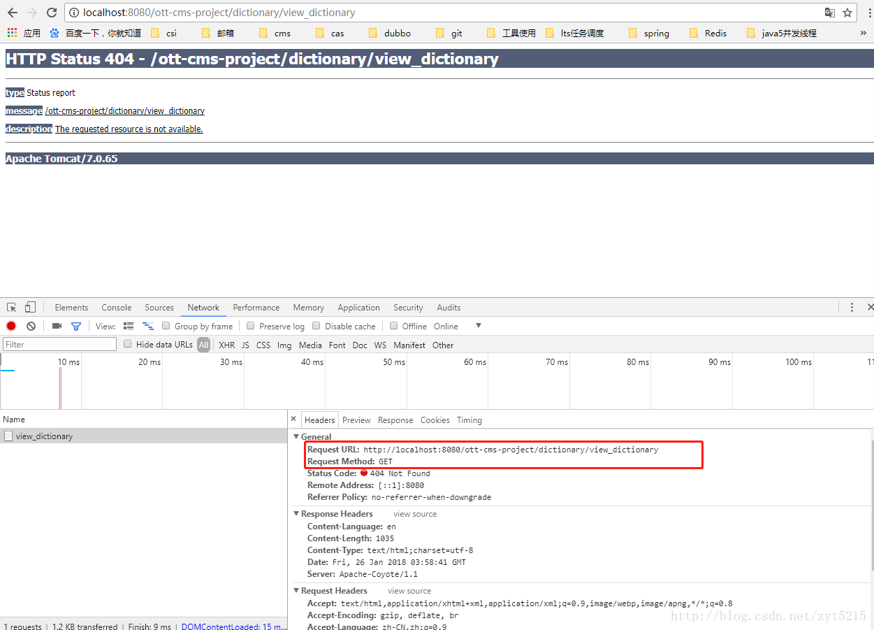The width and height of the screenshot is (874, 630).
Task: Open the Security tab
Action: pos(408,307)
